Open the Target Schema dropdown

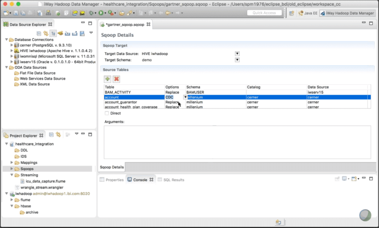coord(237,60)
